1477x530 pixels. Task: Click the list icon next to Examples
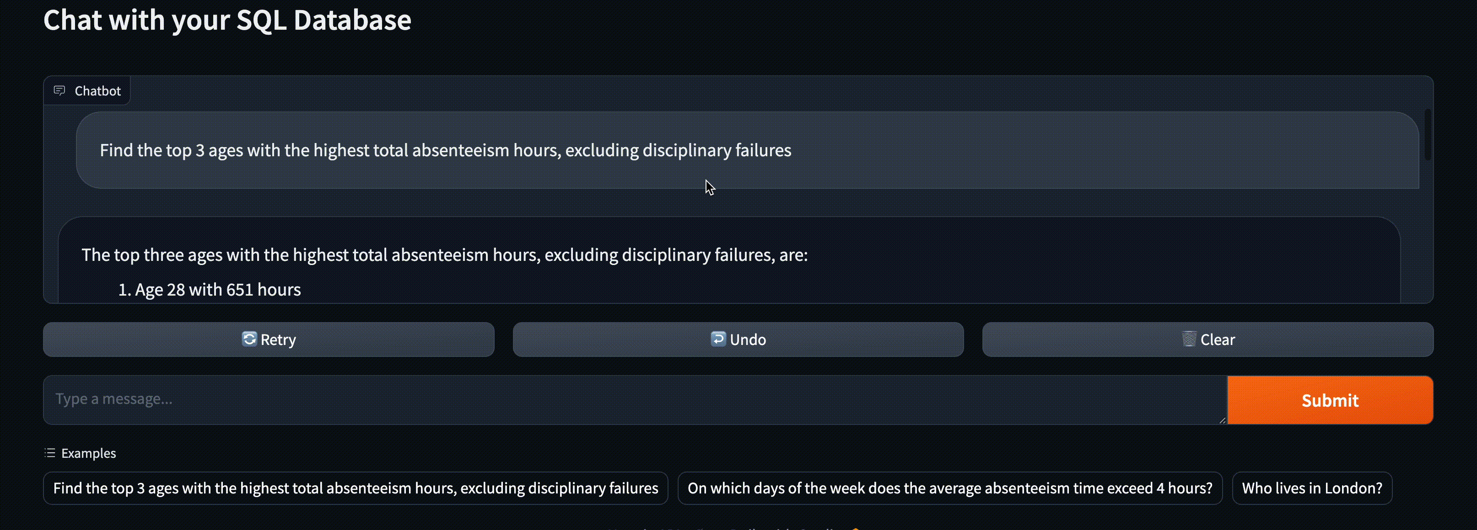point(50,453)
